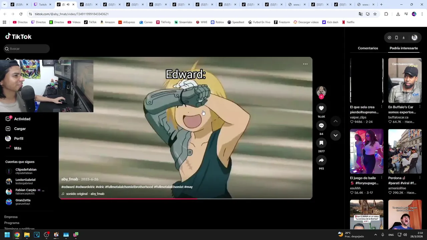
Task: Open Chrome media control icon
Action: pos(406,14)
